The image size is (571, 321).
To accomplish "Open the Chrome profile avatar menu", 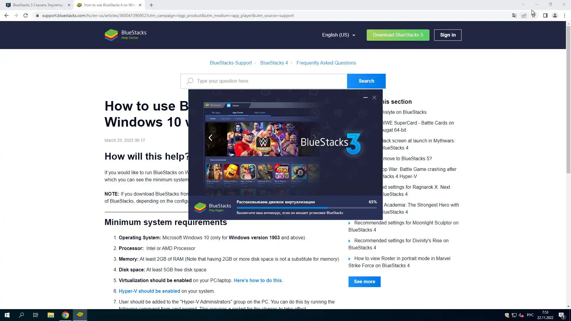I will point(555,15).
